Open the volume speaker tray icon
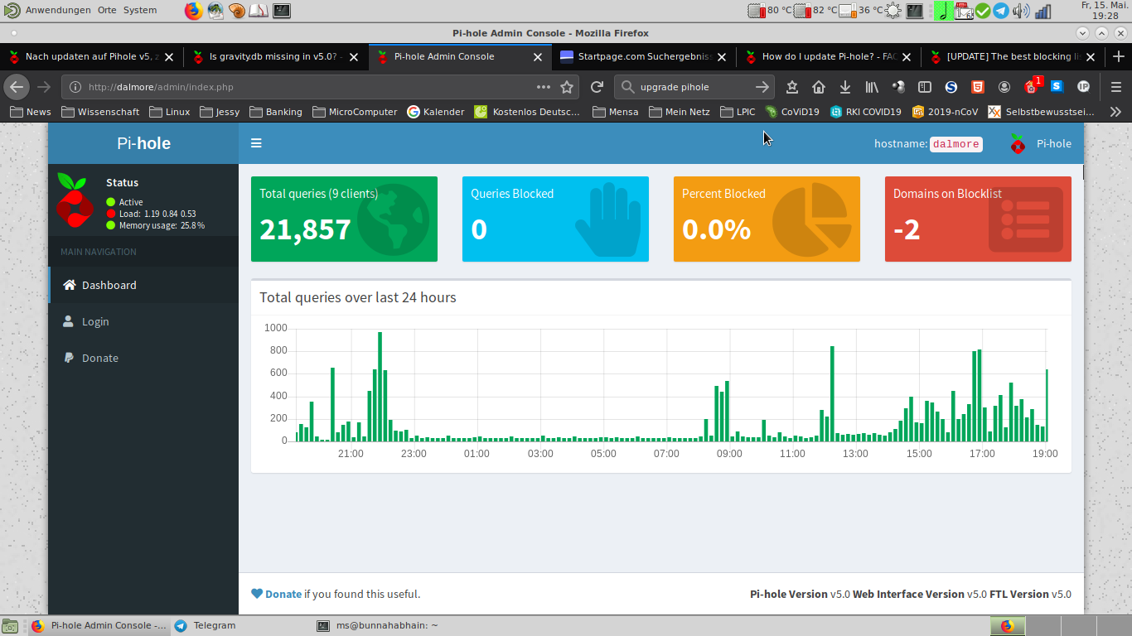This screenshot has height=636, width=1132. click(x=1021, y=11)
